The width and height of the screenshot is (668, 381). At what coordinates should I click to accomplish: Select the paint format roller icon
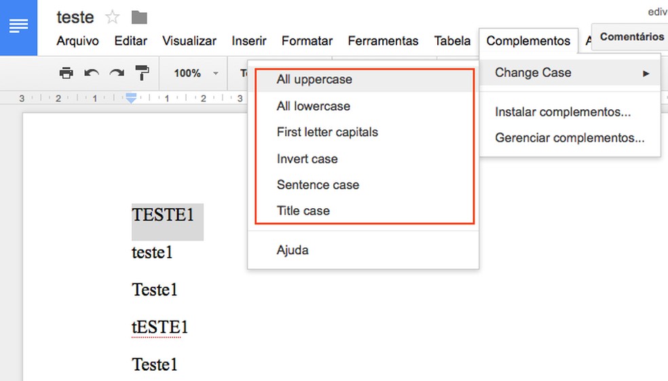(x=143, y=73)
